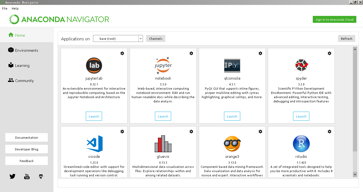Switch to the Home tab
The height and width of the screenshot is (192, 363).
click(x=27, y=35)
